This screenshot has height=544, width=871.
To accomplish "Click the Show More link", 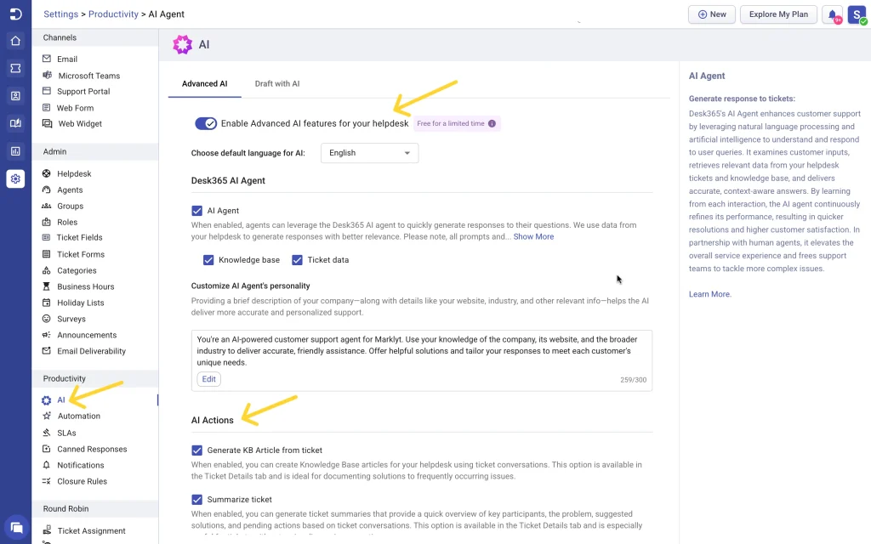I will click(533, 236).
